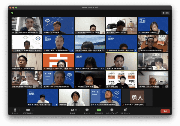Open the gallery view grid button
The image size is (180, 126).
coord(166,13)
